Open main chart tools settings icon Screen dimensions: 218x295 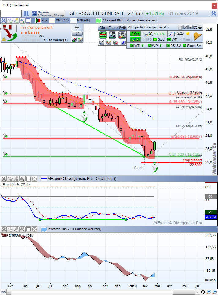point(4,21)
